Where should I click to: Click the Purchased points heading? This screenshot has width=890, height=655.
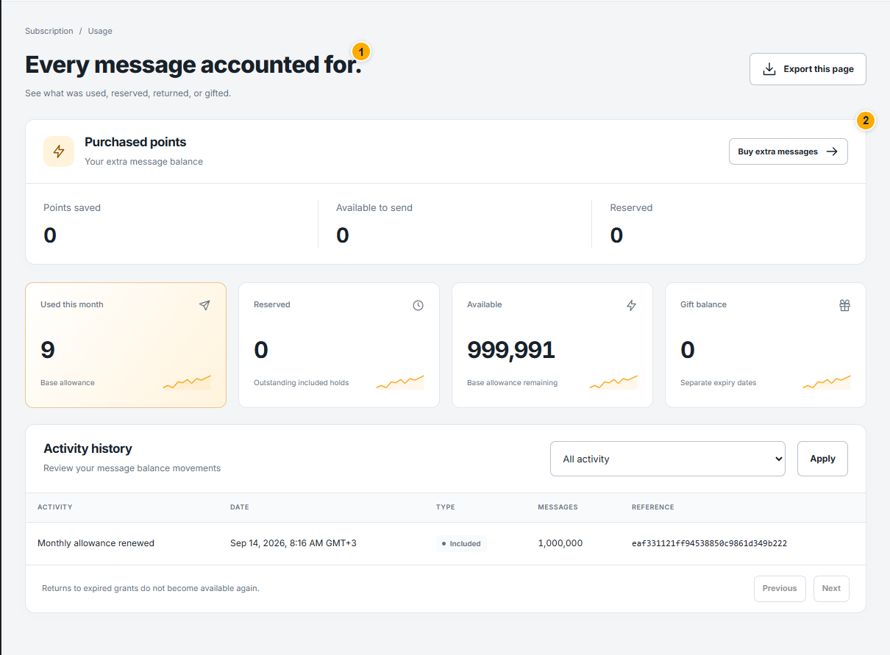(135, 142)
